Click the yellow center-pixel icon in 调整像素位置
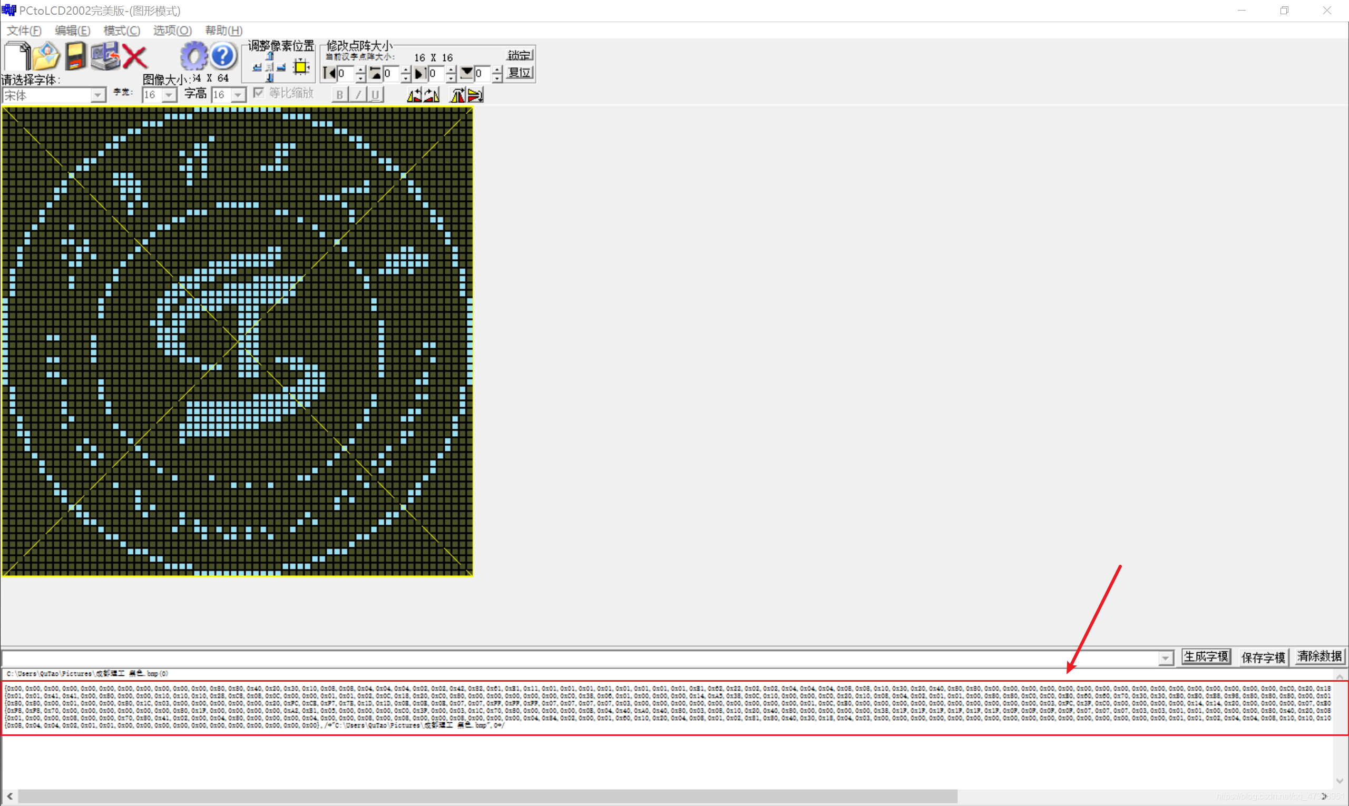Viewport: 1349px width, 806px height. 300,67
